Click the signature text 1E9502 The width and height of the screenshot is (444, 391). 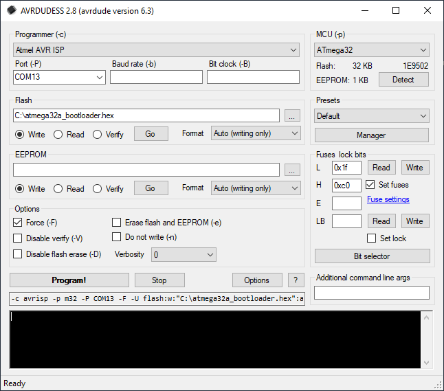(415, 66)
